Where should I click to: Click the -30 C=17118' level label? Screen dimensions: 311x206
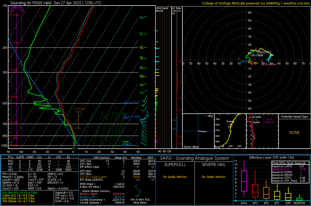tap(131, 102)
